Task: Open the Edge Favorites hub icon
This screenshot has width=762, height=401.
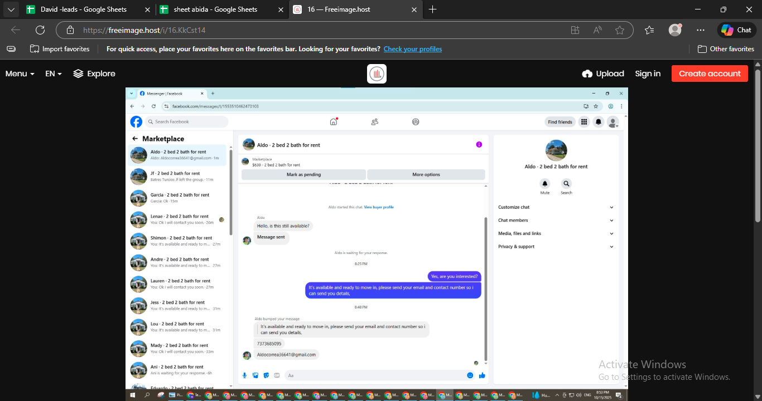Action: click(x=649, y=30)
